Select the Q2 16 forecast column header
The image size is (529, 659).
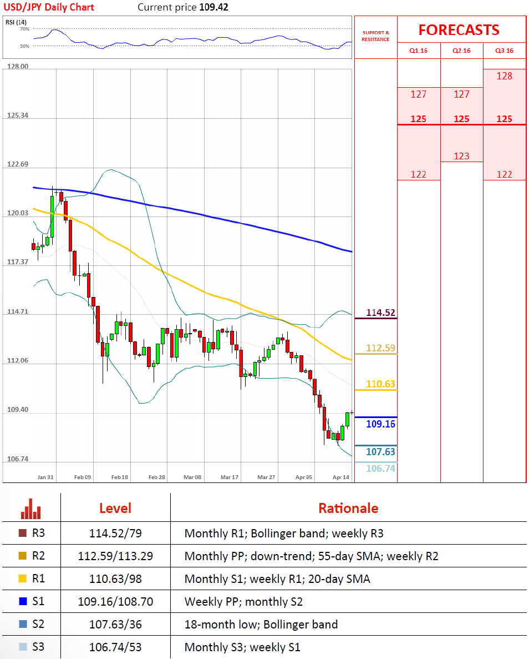tap(461, 51)
